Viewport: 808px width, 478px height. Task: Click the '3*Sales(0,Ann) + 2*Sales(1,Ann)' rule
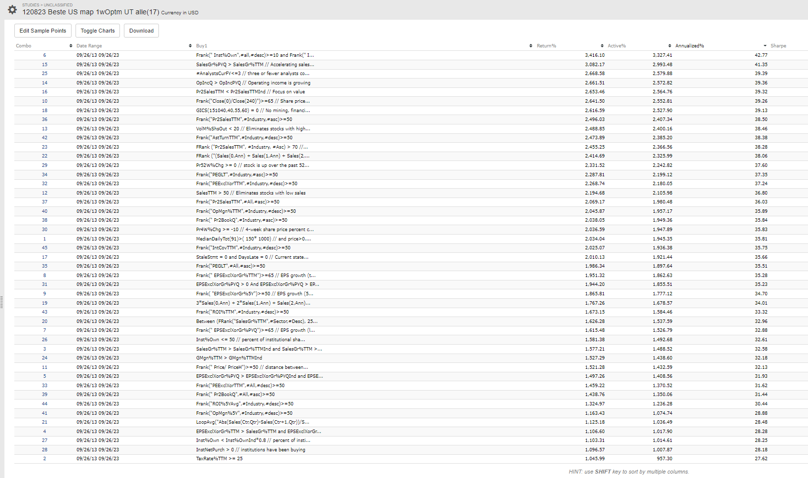coord(253,303)
